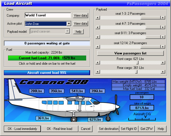Screen dimensions: 171x136
Task: Open Help at the dialog bottom
Action: [161, 129]
